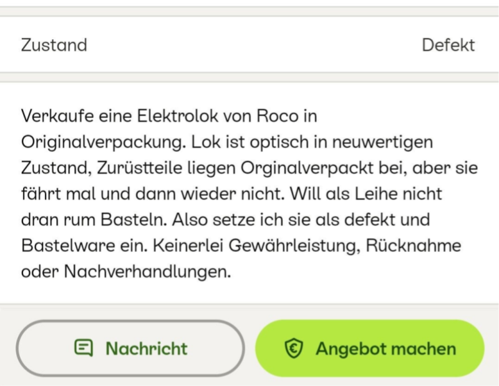Click the Nachricht text label
The height and width of the screenshot is (386, 499).
click(x=147, y=349)
